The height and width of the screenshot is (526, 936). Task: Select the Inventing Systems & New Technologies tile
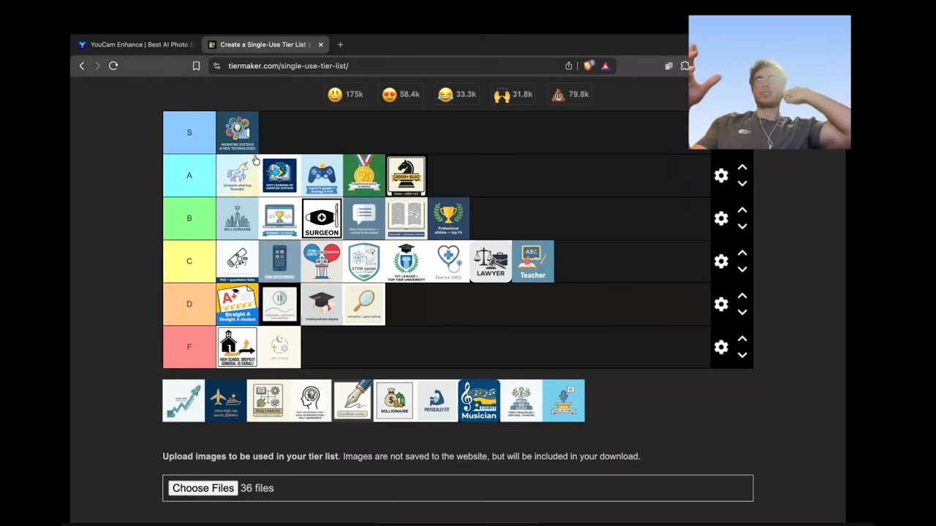pos(237,132)
